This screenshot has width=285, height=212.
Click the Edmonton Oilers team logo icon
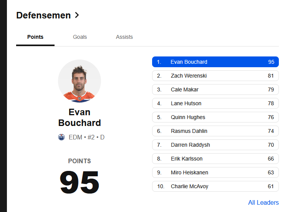click(x=61, y=137)
